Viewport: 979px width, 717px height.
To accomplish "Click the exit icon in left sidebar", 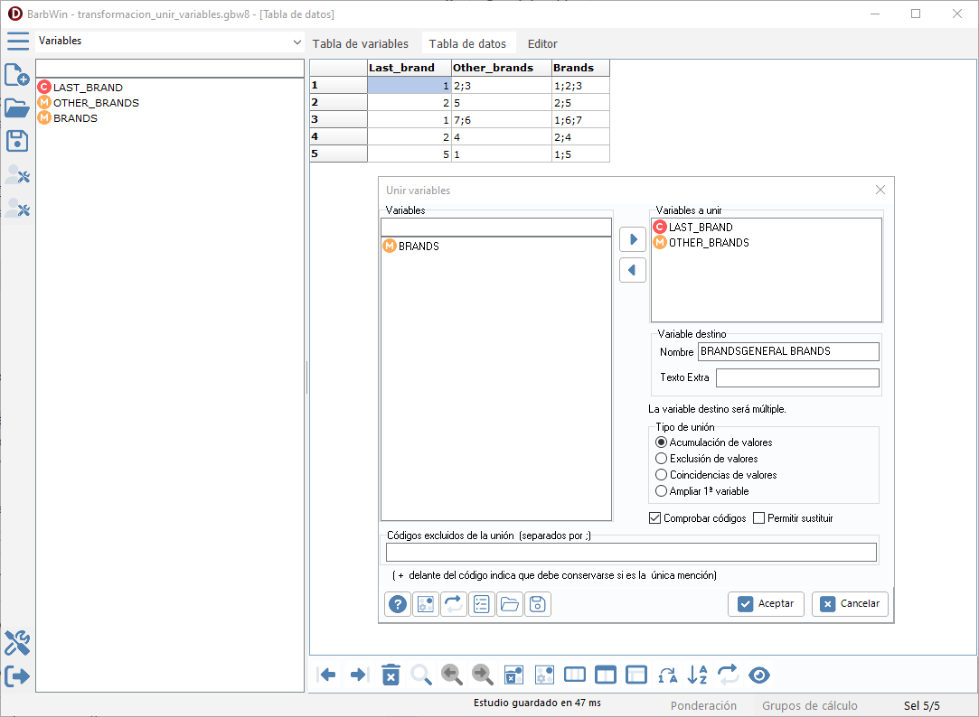I will tap(17, 675).
